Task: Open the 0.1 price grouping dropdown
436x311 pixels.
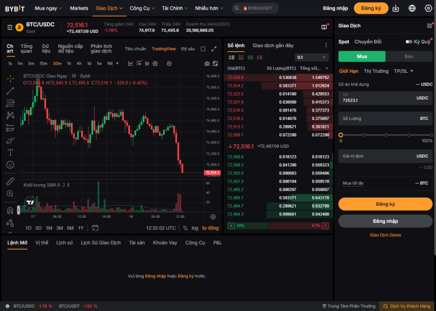Action: pyautogui.click(x=312, y=57)
